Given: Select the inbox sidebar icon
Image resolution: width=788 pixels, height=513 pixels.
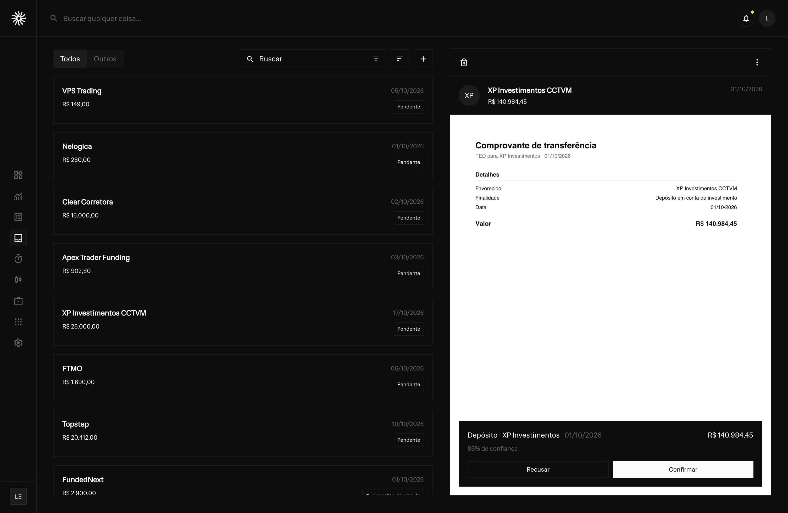Looking at the screenshot, I should [x=18, y=238].
